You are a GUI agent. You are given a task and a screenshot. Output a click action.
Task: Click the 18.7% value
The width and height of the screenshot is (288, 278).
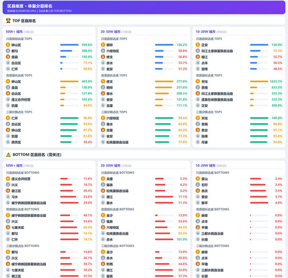coord(88,185)
